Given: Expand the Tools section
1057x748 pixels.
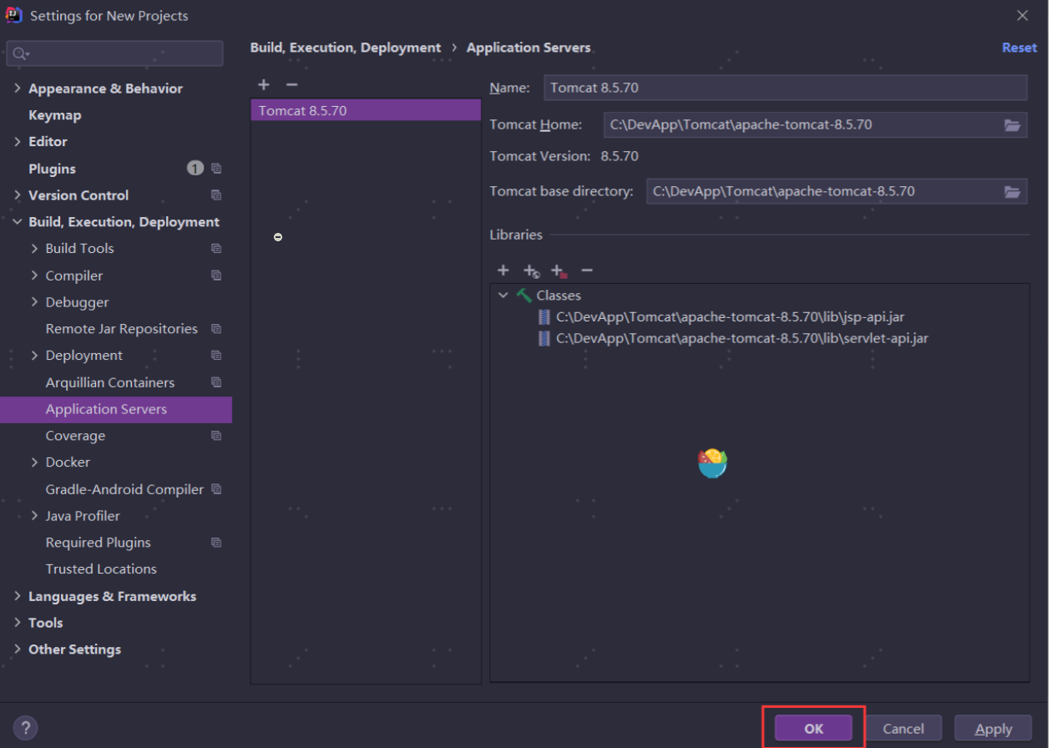Looking at the screenshot, I should pos(18,623).
